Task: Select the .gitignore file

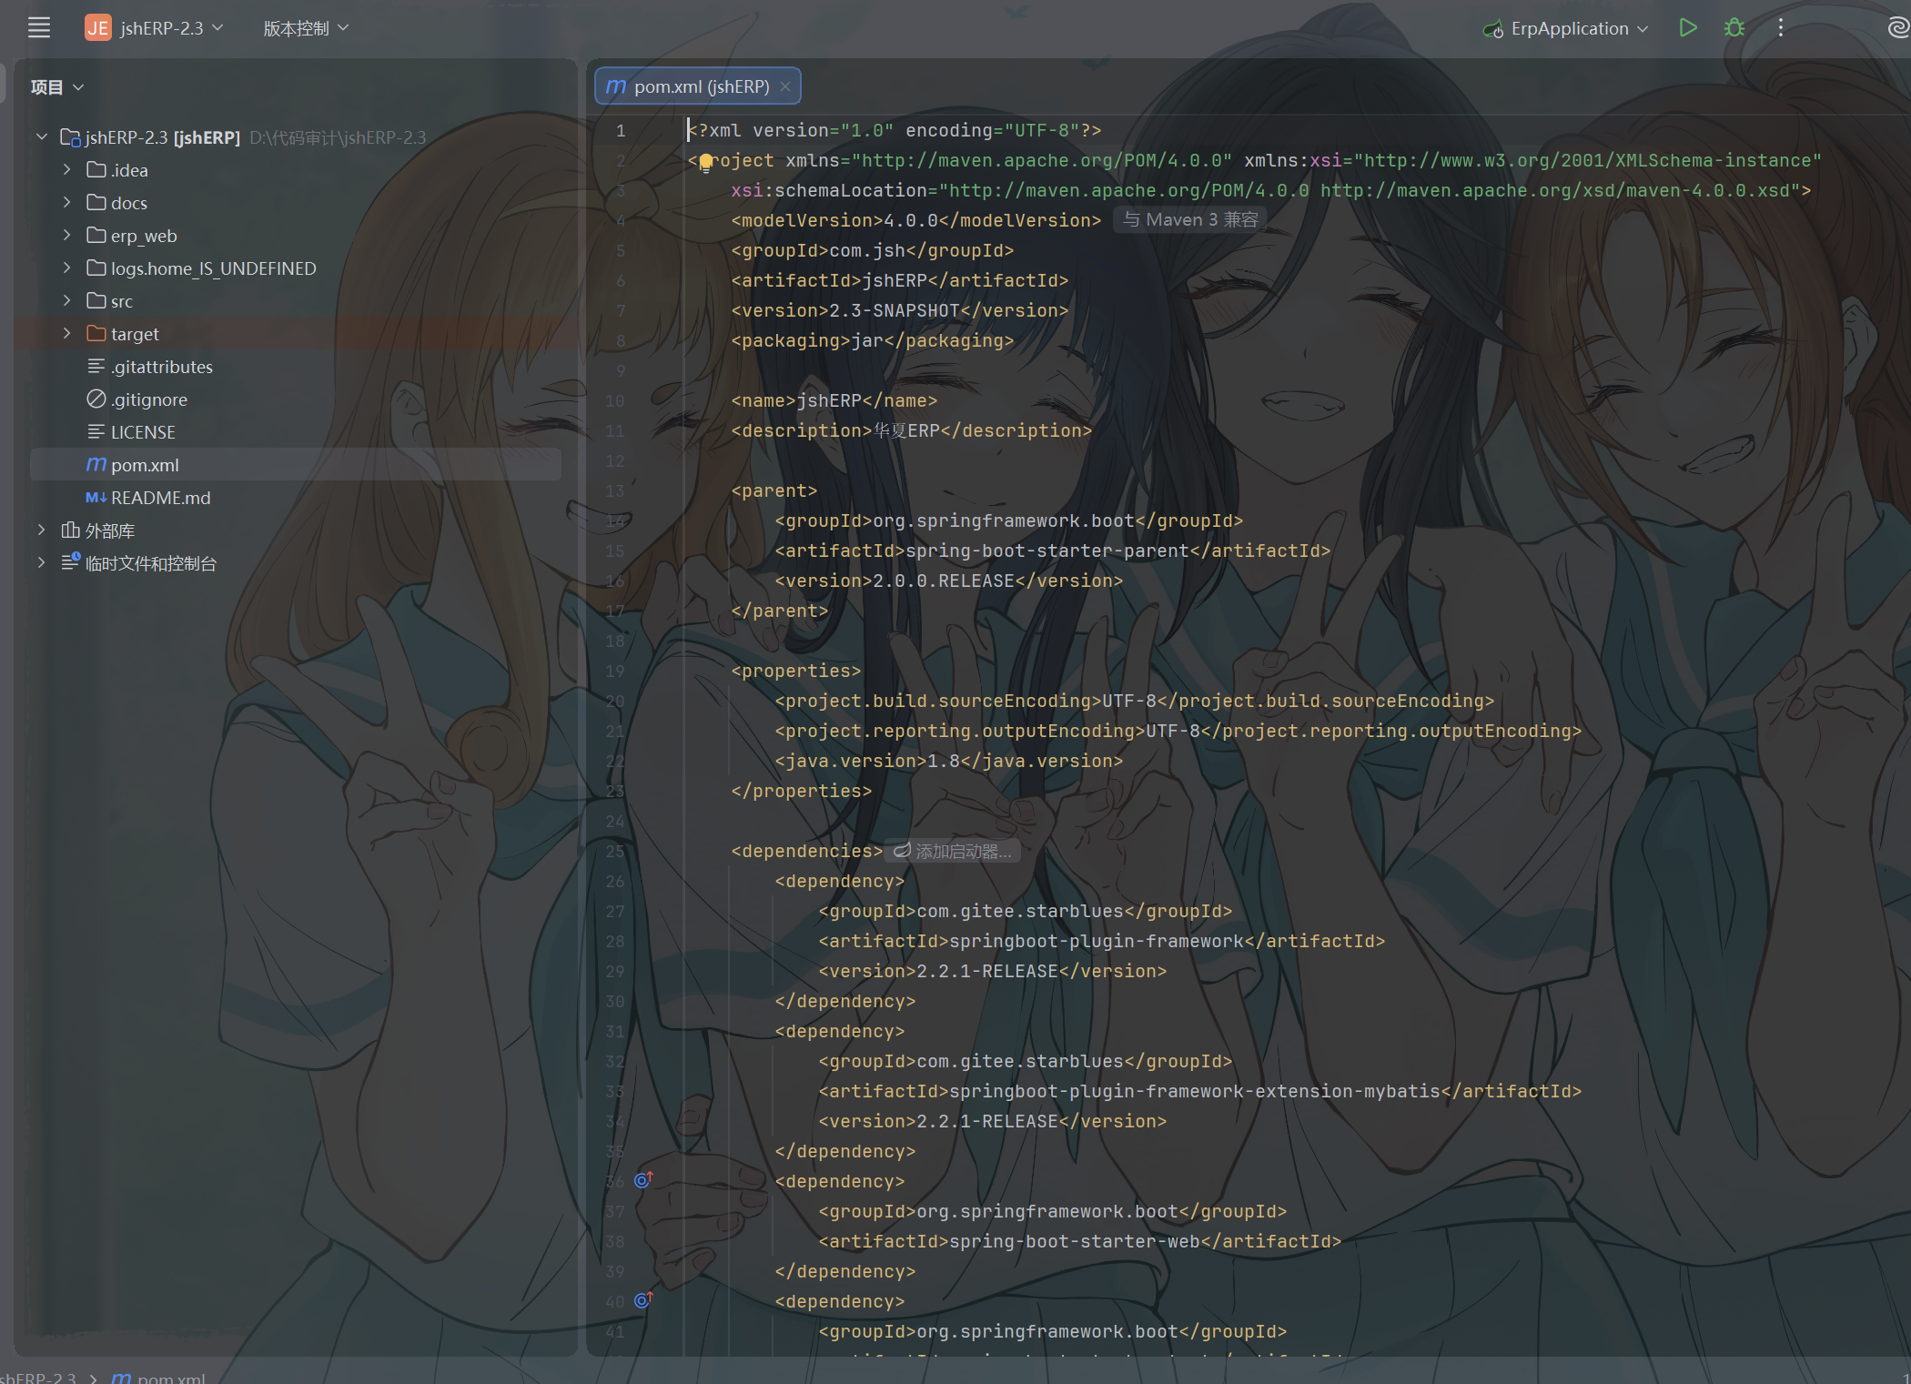Action: pyautogui.click(x=137, y=399)
